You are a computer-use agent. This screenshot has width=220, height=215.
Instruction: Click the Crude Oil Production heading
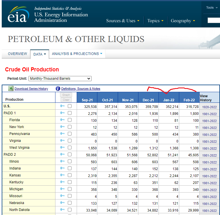tap(32, 69)
